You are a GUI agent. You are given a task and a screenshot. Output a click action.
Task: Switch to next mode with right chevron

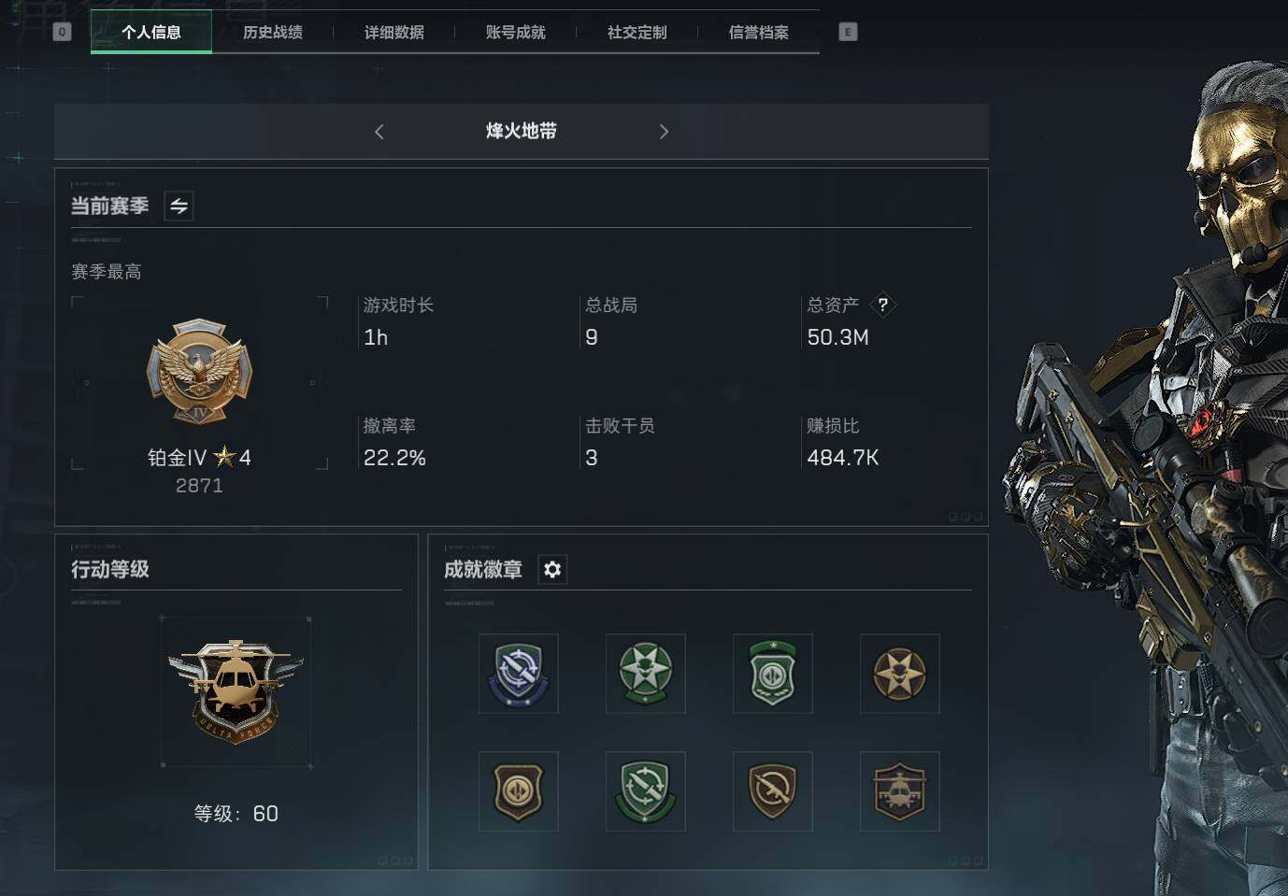pyautogui.click(x=664, y=132)
